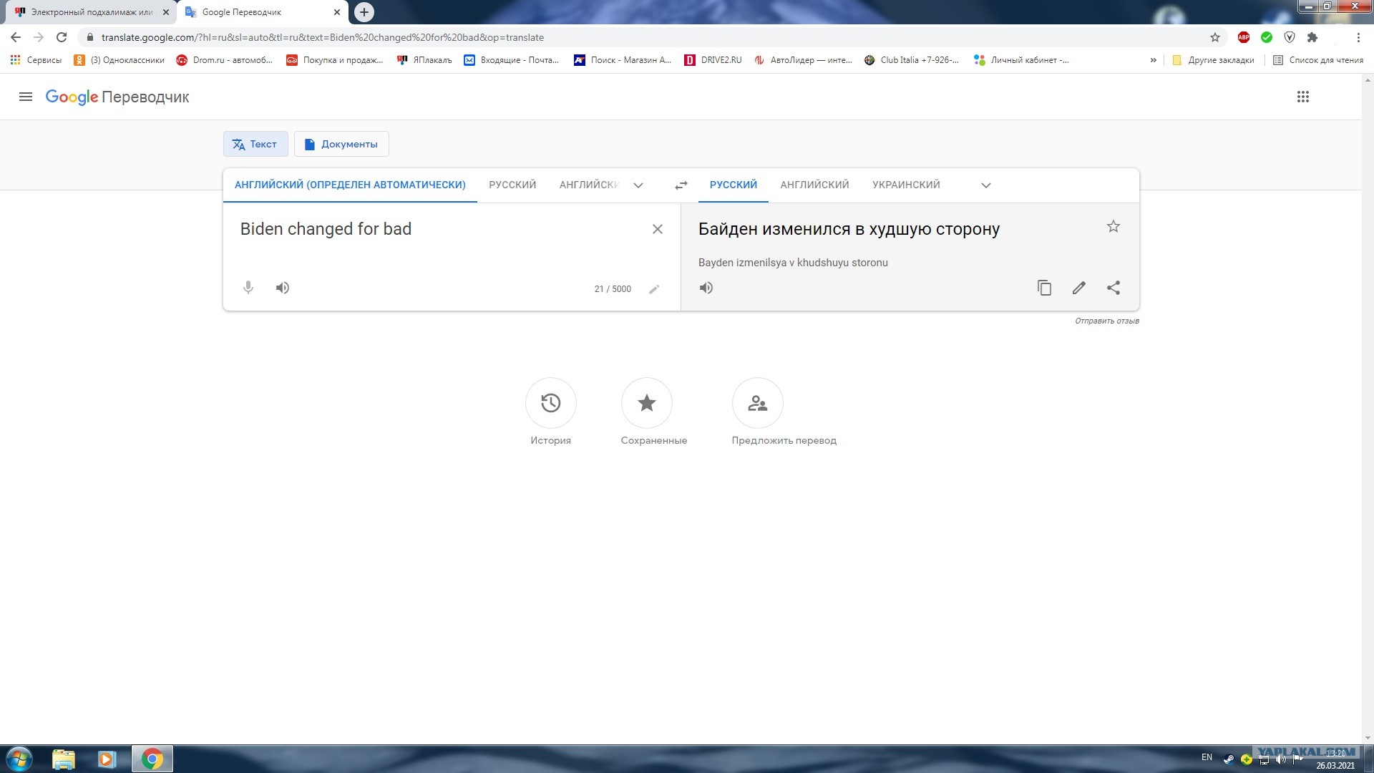Open Saved translations

pyautogui.click(x=647, y=403)
